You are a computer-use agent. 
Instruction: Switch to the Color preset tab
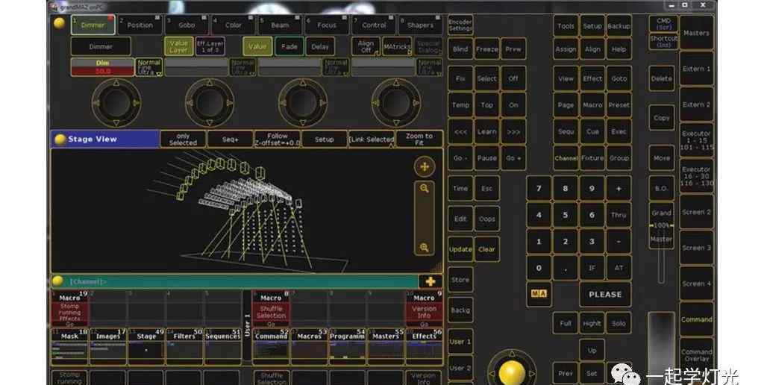click(234, 25)
